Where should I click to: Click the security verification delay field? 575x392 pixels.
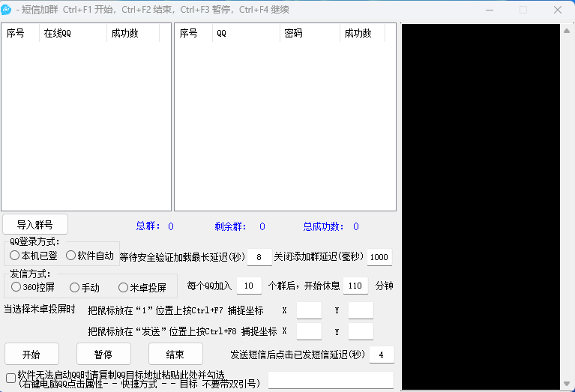click(x=259, y=257)
